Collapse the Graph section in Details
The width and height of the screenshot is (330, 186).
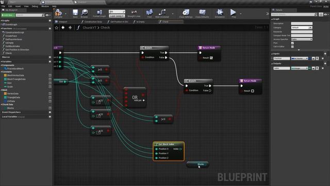272,19
